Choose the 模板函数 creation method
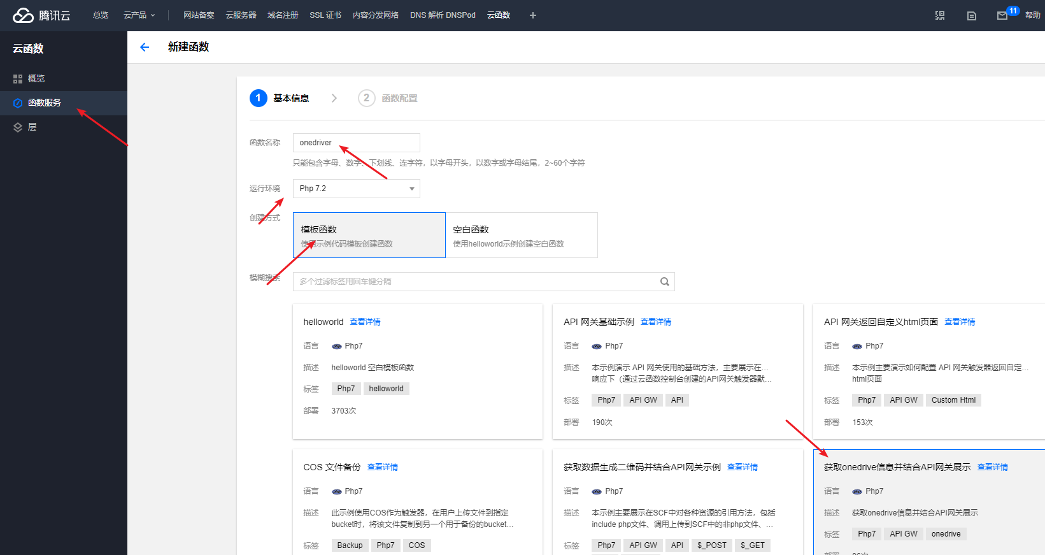Viewport: 1045px width, 555px height. 369,235
